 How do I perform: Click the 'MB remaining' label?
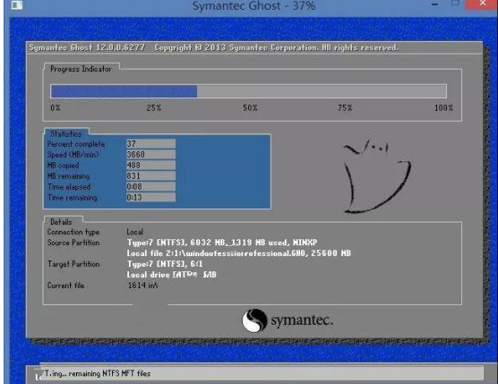68,176
